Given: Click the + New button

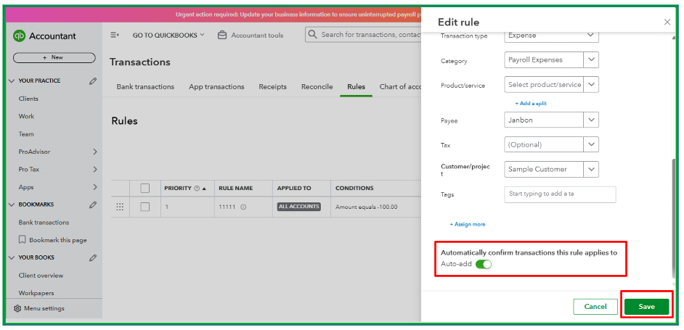Looking at the screenshot, I should pos(54,57).
